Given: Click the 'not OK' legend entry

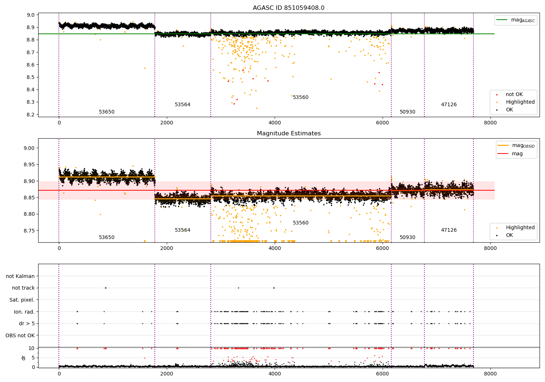Looking at the screenshot, I should pos(514,95).
